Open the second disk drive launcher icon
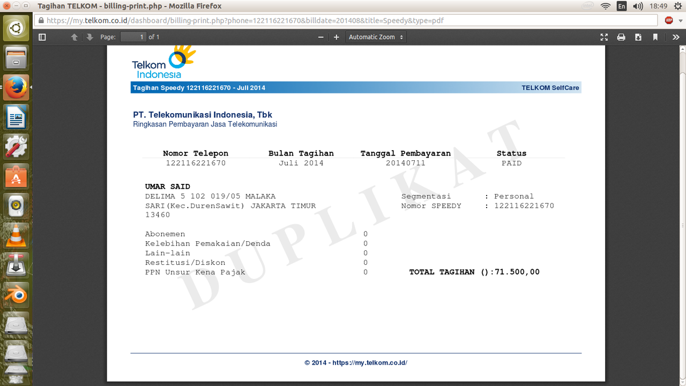The height and width of the screenshot is (386, 686). coord(16,352)
